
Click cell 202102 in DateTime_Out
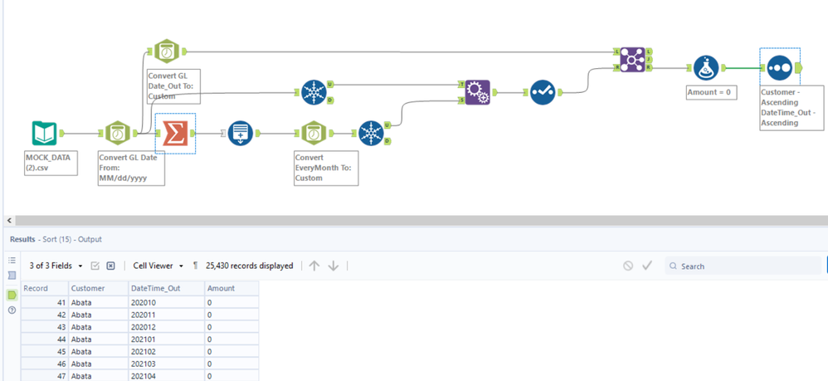[166, 351]
